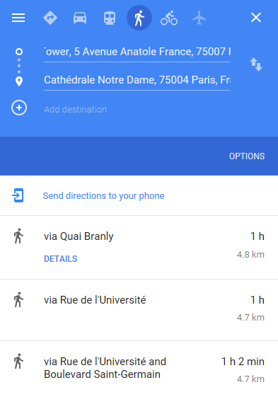Choose the route via Rue de l'Université
278x397 pixels.
[139, 310]
